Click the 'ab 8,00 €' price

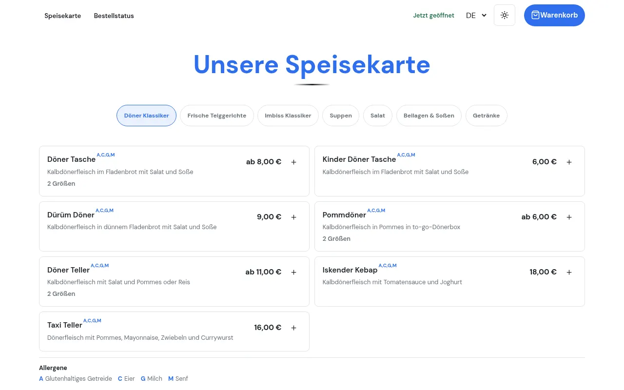[264, 162]
